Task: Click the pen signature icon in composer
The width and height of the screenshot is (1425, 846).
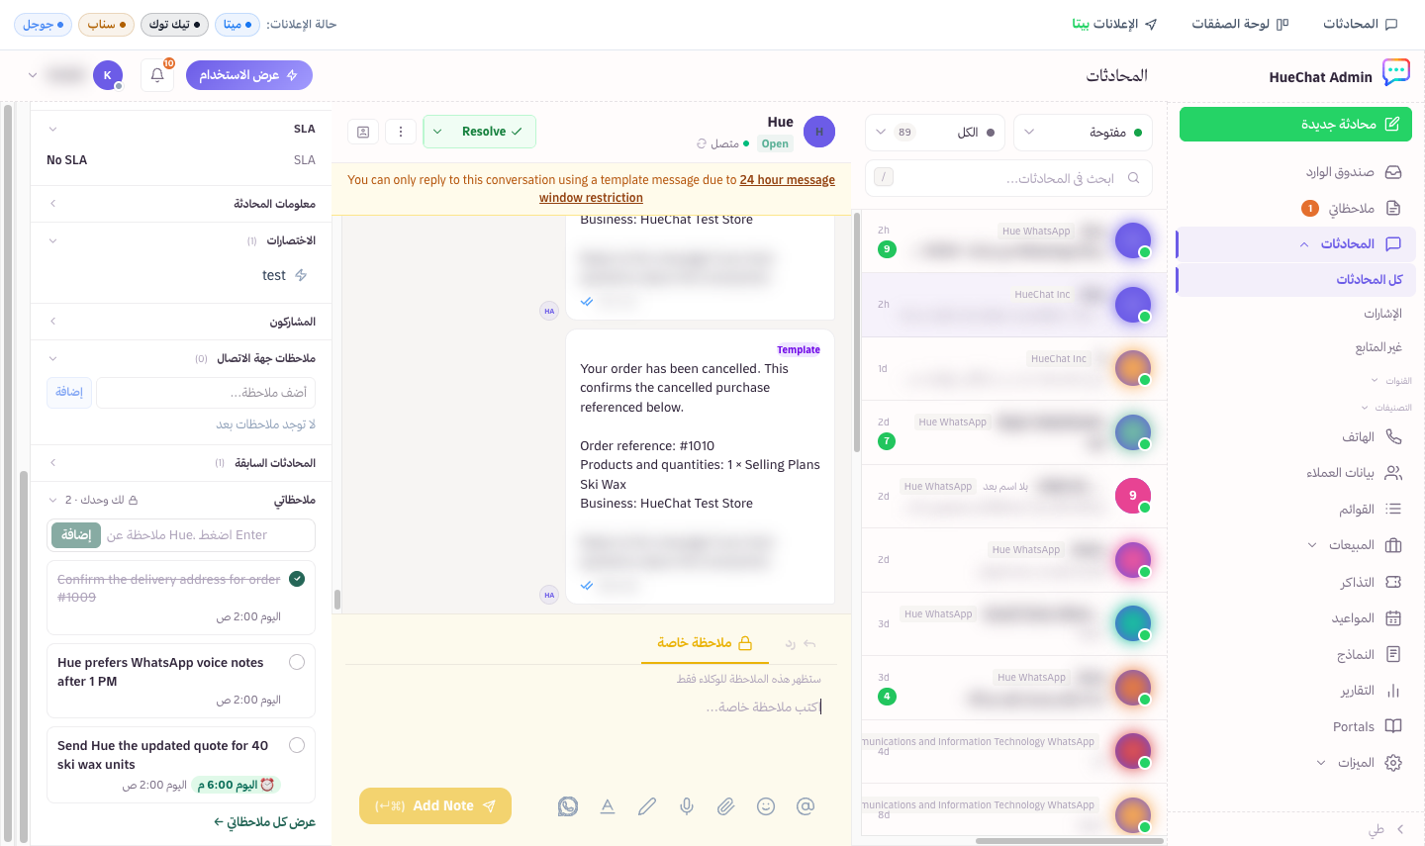Action: (647, 806)
